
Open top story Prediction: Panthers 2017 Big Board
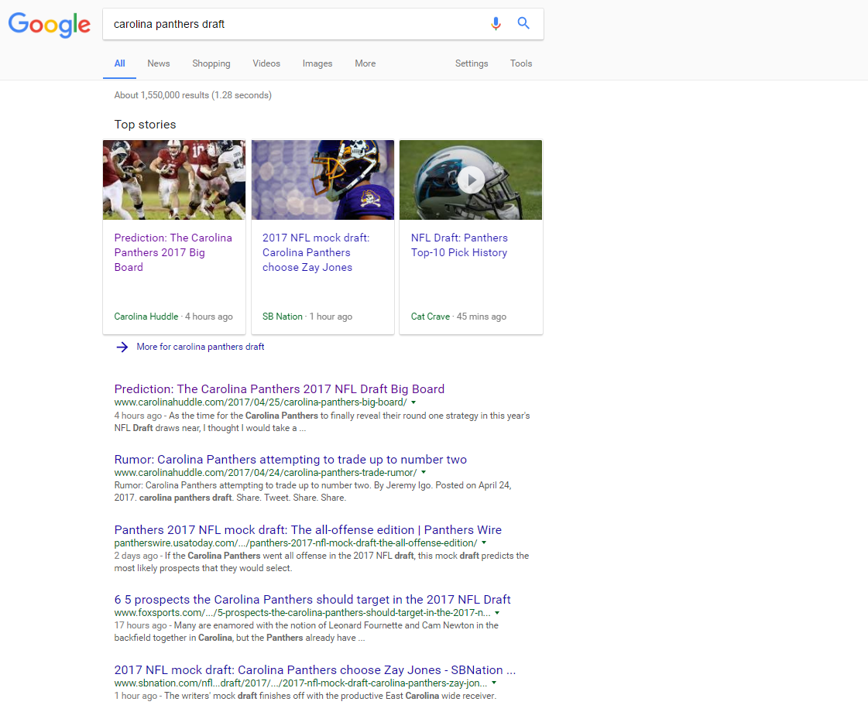[x=173, y=252]
